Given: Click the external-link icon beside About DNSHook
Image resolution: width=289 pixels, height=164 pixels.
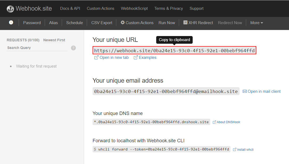Looking at the screenshot, I should pos(214,122).
